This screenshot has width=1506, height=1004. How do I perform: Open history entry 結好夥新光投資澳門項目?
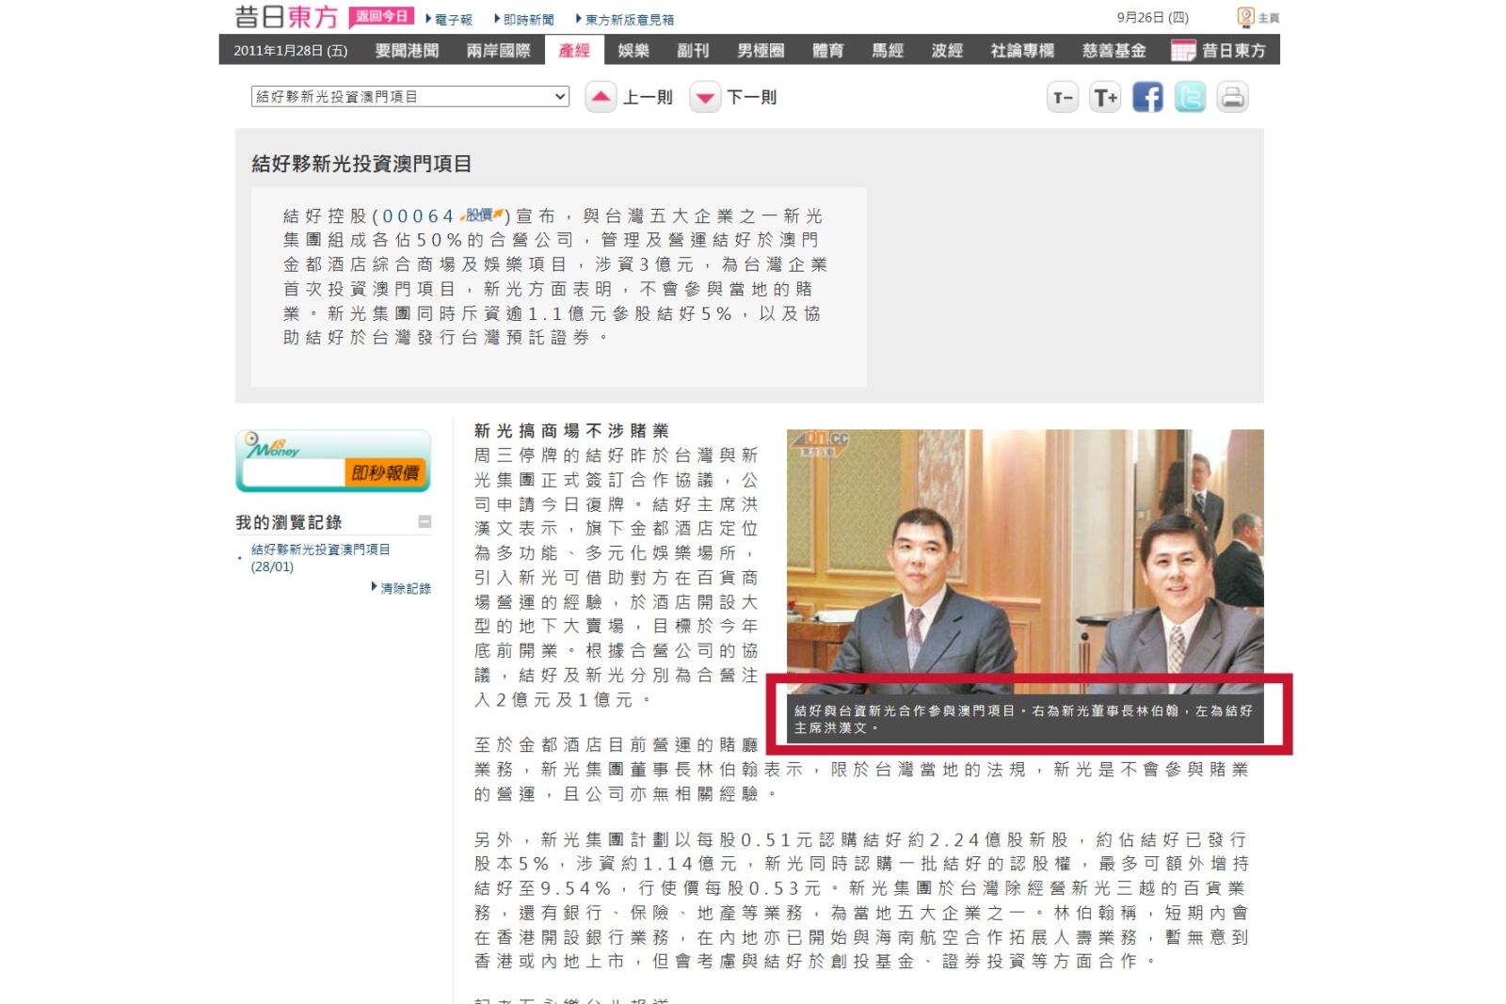point(320,558)
